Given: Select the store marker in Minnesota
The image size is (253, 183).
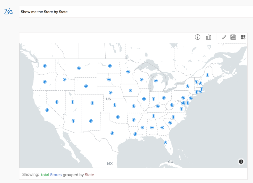Looking at the screenshot, I should [x=128, y=72].
